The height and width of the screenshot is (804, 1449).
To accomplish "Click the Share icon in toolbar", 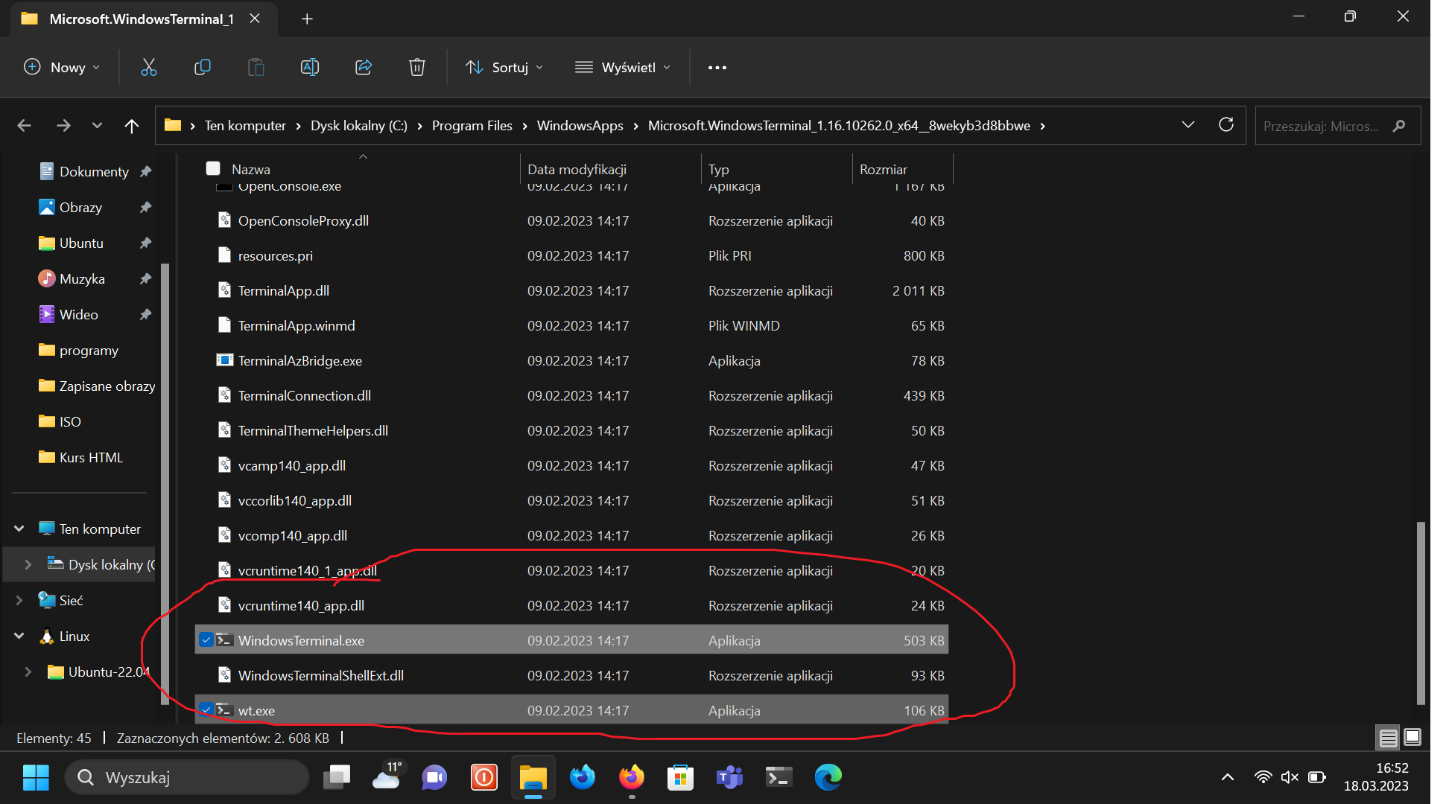I will pos(364,67).
